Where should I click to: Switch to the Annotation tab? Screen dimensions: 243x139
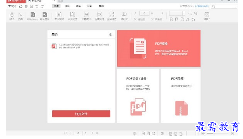point(67,6)
